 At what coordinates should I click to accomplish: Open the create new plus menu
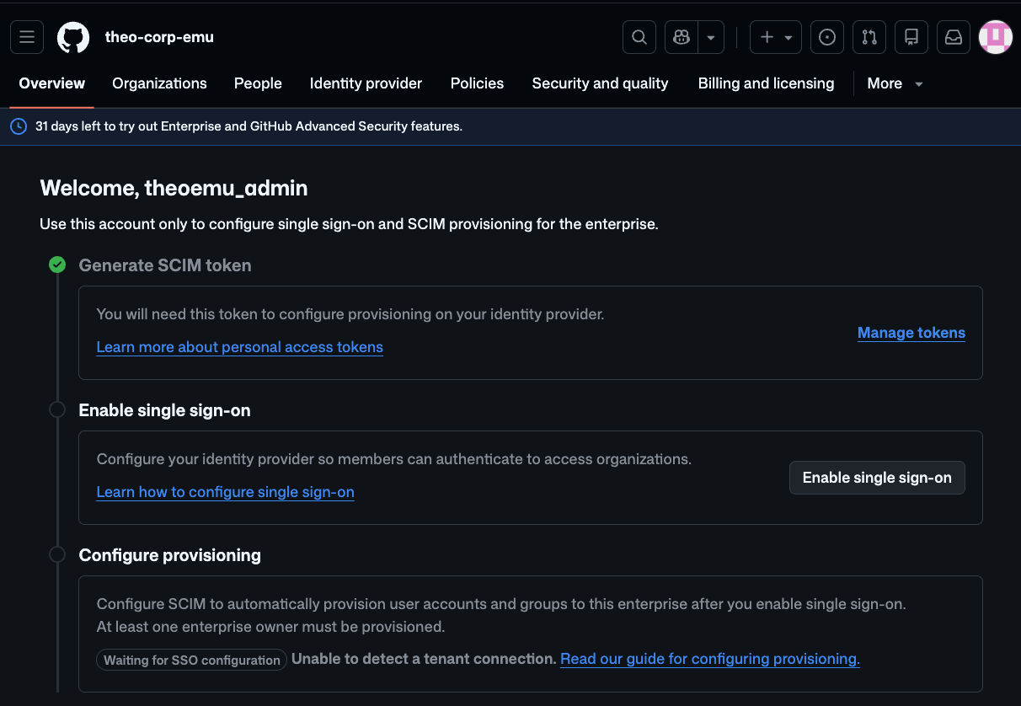point(776,37)
